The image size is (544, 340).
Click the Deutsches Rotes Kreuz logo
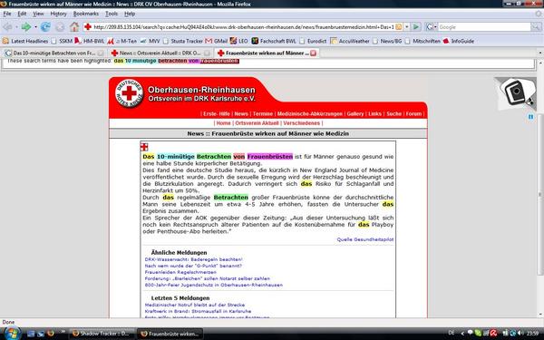click(x=129, y=93)
